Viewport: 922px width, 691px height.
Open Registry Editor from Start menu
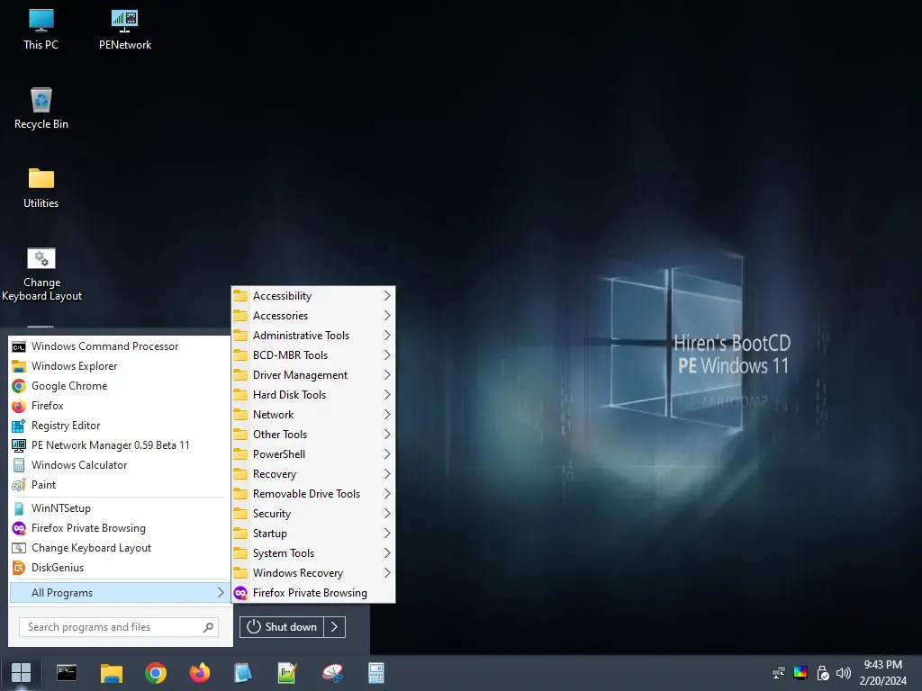(120, 426)
